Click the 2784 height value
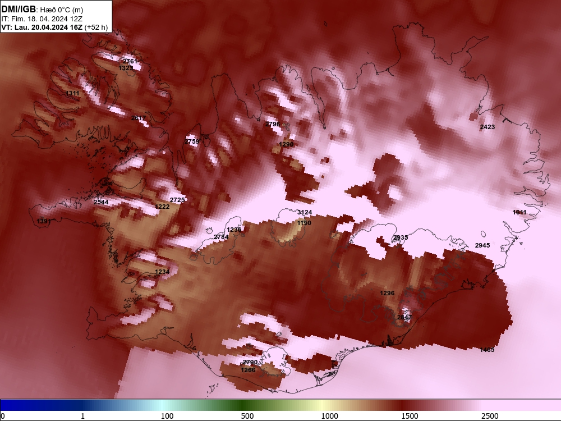Screen dimensions: 561x421 pos(221,237)
